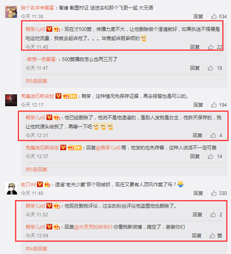Click the verified V badge next to 老刀99

pyautogui.click(x=40, y=184)
